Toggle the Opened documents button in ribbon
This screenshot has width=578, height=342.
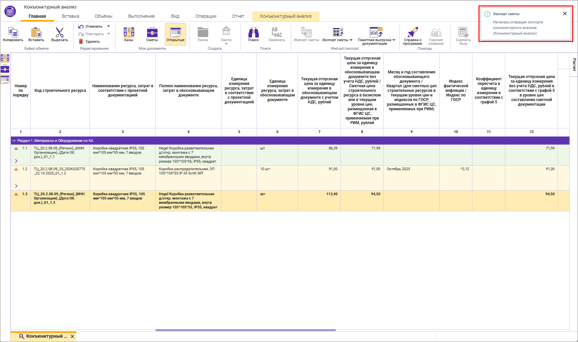(x=175, y=34)
